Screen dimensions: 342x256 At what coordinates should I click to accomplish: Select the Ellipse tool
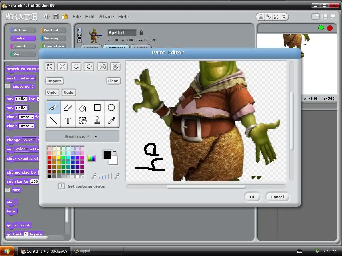click(x=112, y=108)
